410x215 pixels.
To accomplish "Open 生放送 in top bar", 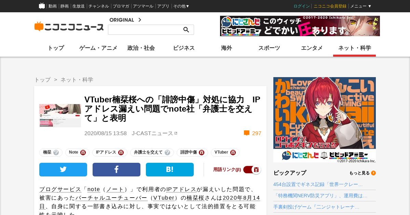I will point(79,6).
